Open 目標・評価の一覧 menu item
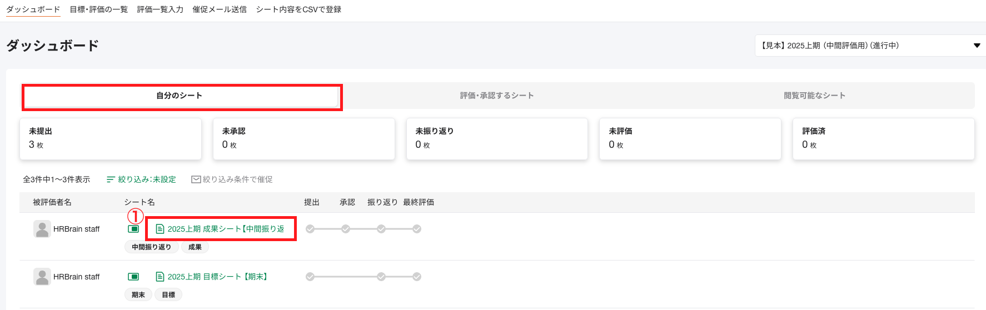The width and height of the screenshot is (986, 310). (99, 9)
